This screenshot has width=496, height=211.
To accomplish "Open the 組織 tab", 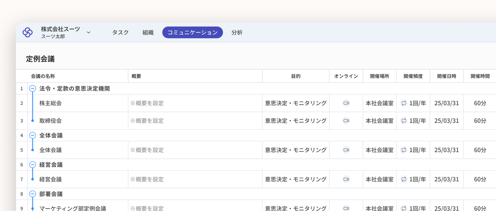I will click(x=148, y=32).
